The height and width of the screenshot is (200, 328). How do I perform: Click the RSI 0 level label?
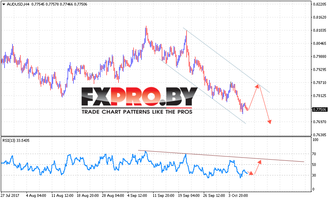[x=313, y=189]
